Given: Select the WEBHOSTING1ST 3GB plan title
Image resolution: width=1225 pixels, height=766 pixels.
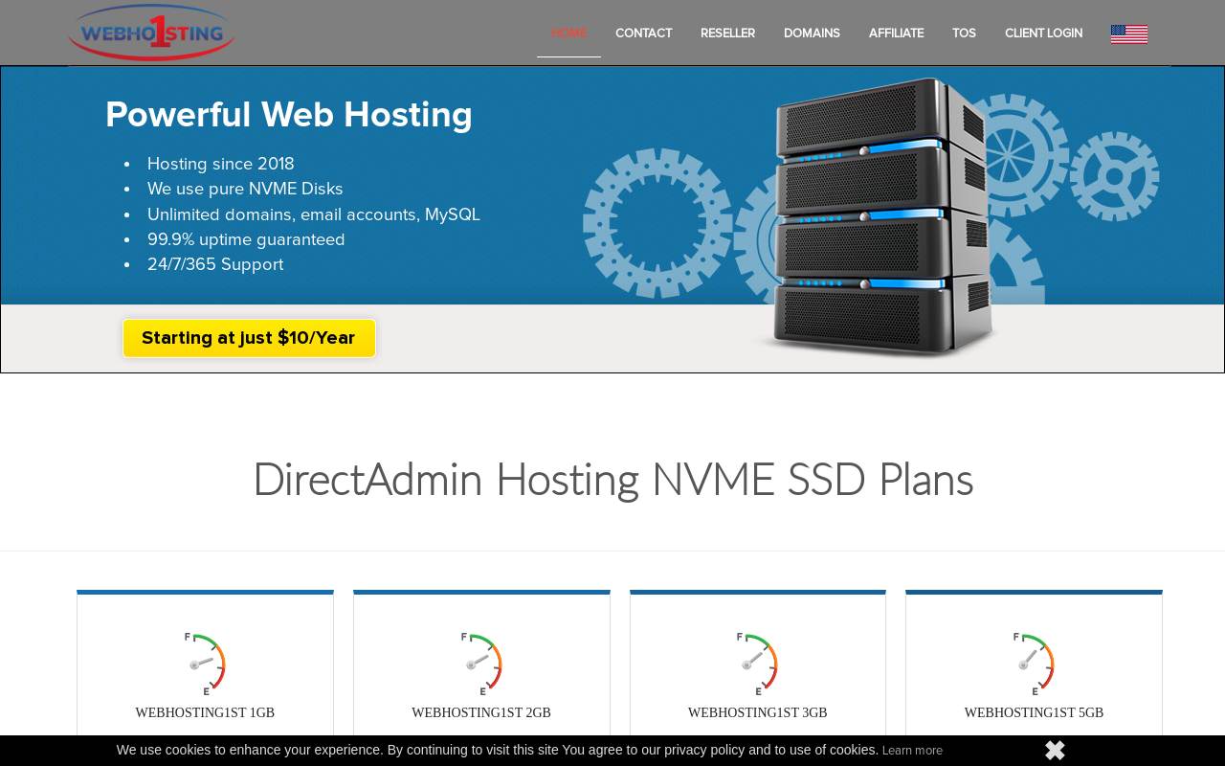Looking at the screenshot, I should tap(757, 712).
